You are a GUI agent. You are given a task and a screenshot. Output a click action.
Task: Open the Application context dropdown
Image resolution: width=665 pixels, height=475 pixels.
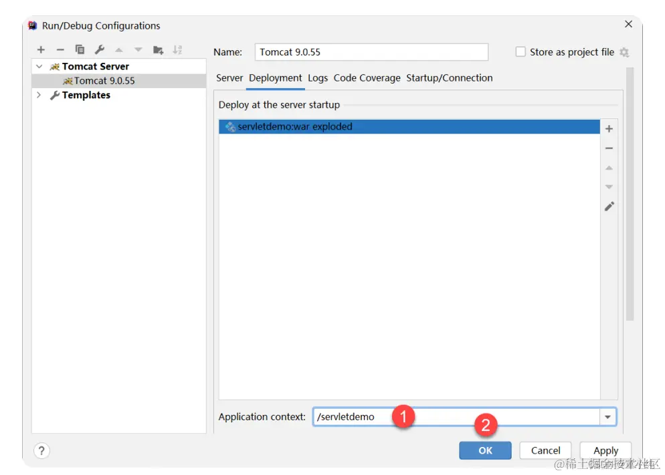[x=607, y=417]
